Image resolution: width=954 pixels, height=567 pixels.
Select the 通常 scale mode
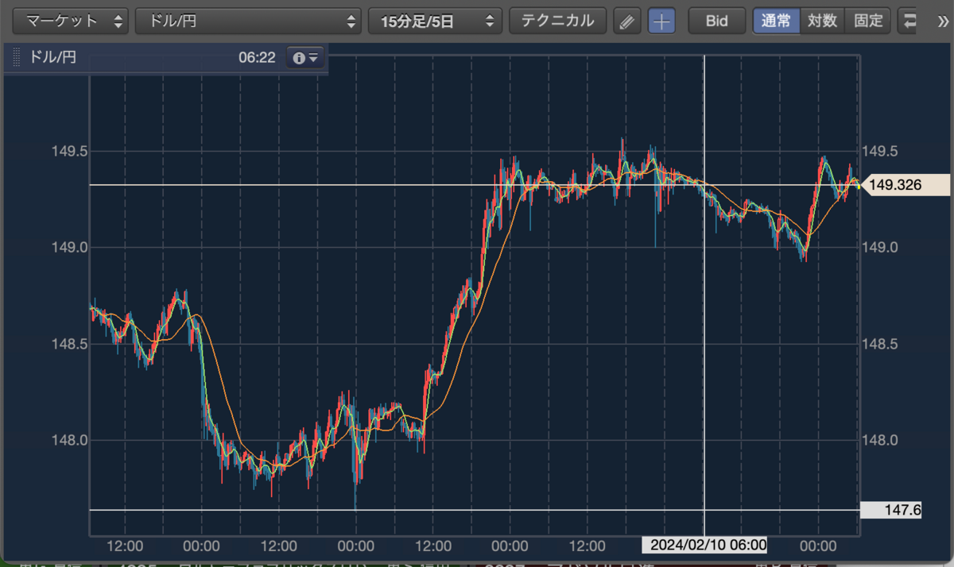[x=777, y=21]
